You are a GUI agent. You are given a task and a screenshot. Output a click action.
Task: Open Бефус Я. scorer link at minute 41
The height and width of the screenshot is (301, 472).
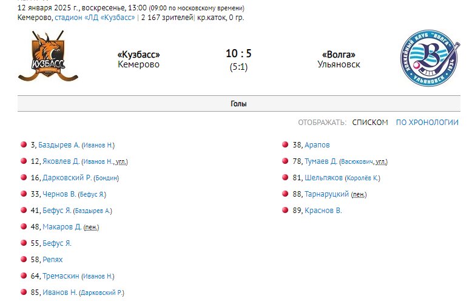[x=57, y=211]
